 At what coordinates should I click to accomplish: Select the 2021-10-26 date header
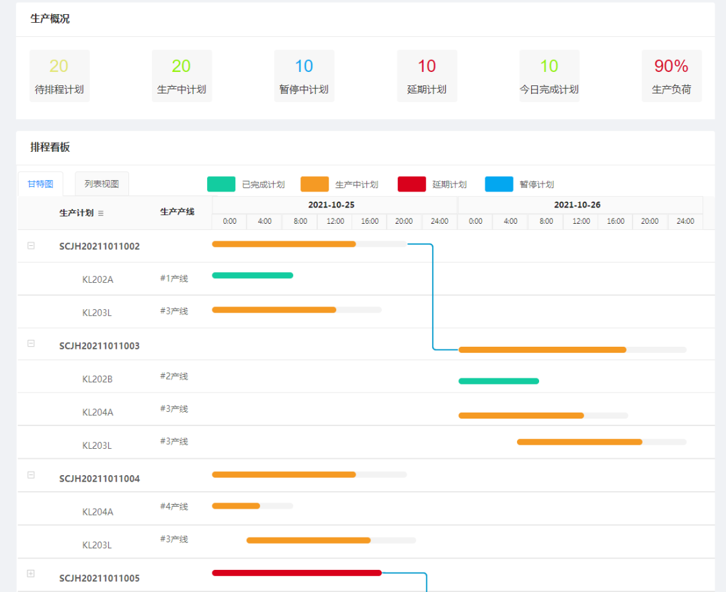577,205
